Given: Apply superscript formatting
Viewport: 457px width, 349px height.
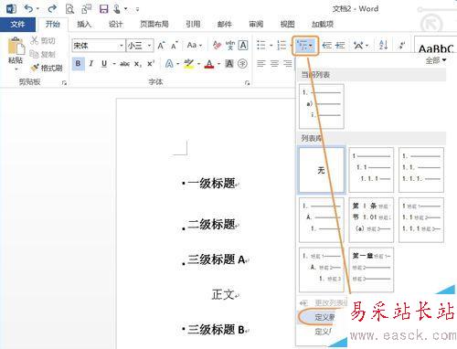Looking at the screenshot, I should tap(151, 64).
